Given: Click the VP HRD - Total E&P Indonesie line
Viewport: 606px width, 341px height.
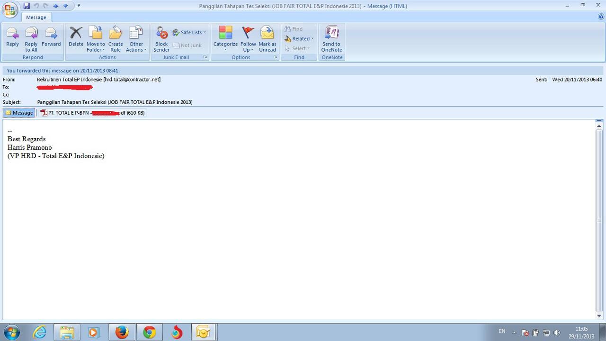Looking at the screenshot, I should coord(56,156).
